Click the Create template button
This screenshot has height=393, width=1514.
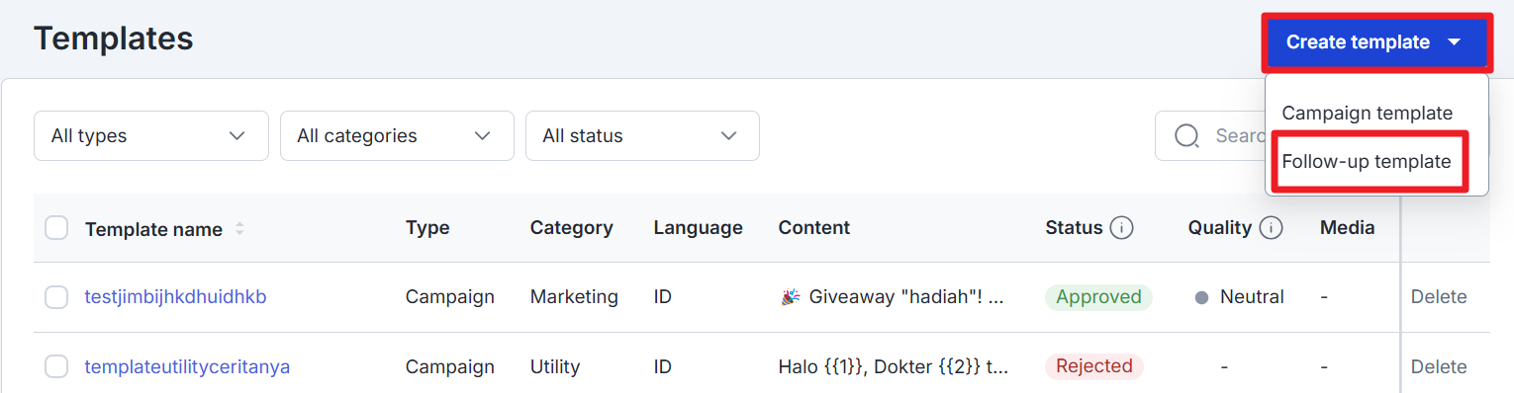[1376, 42]
